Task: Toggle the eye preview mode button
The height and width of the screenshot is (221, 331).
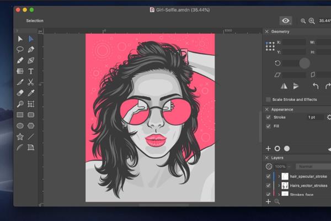Action: [286, 21]
